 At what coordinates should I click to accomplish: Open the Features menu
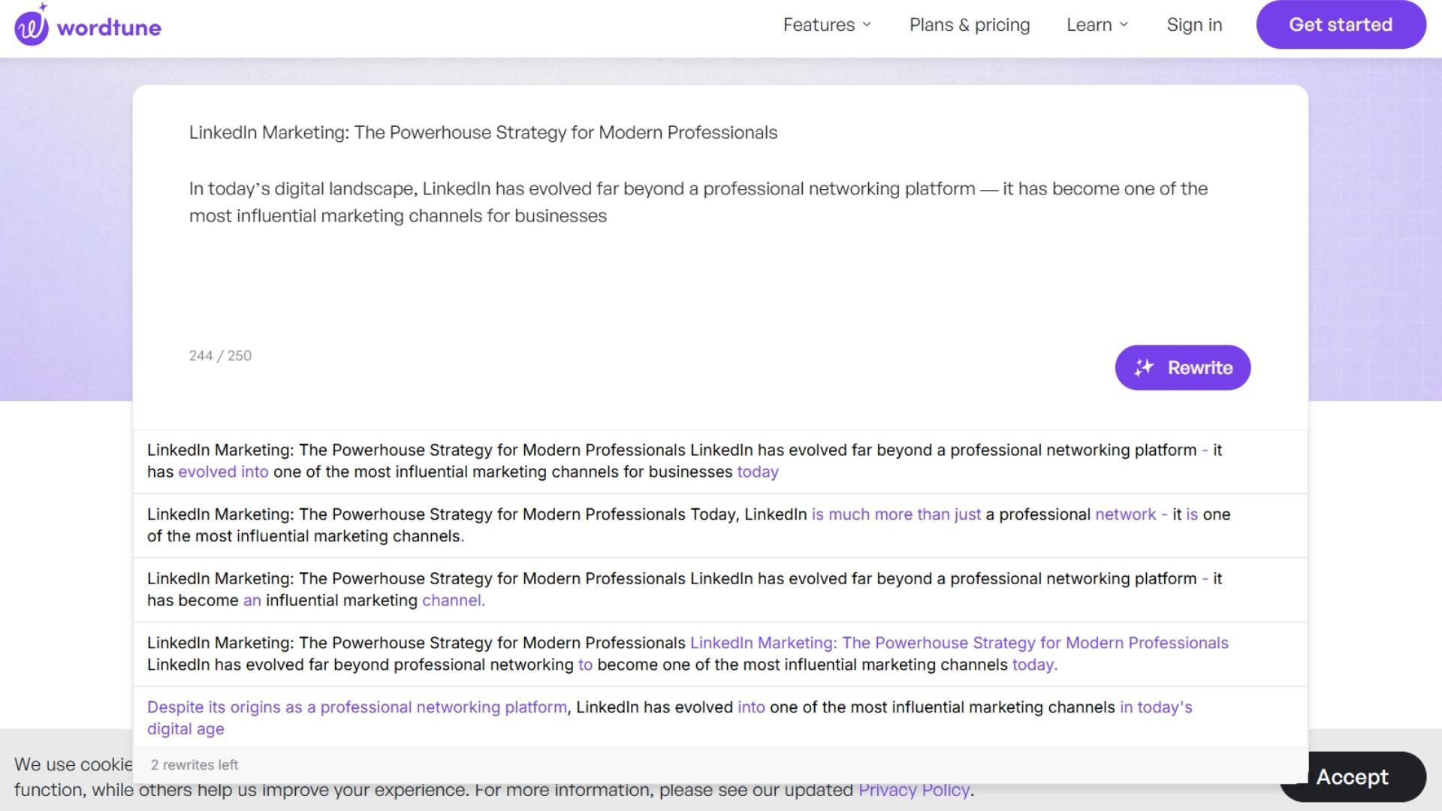[819, 25]
